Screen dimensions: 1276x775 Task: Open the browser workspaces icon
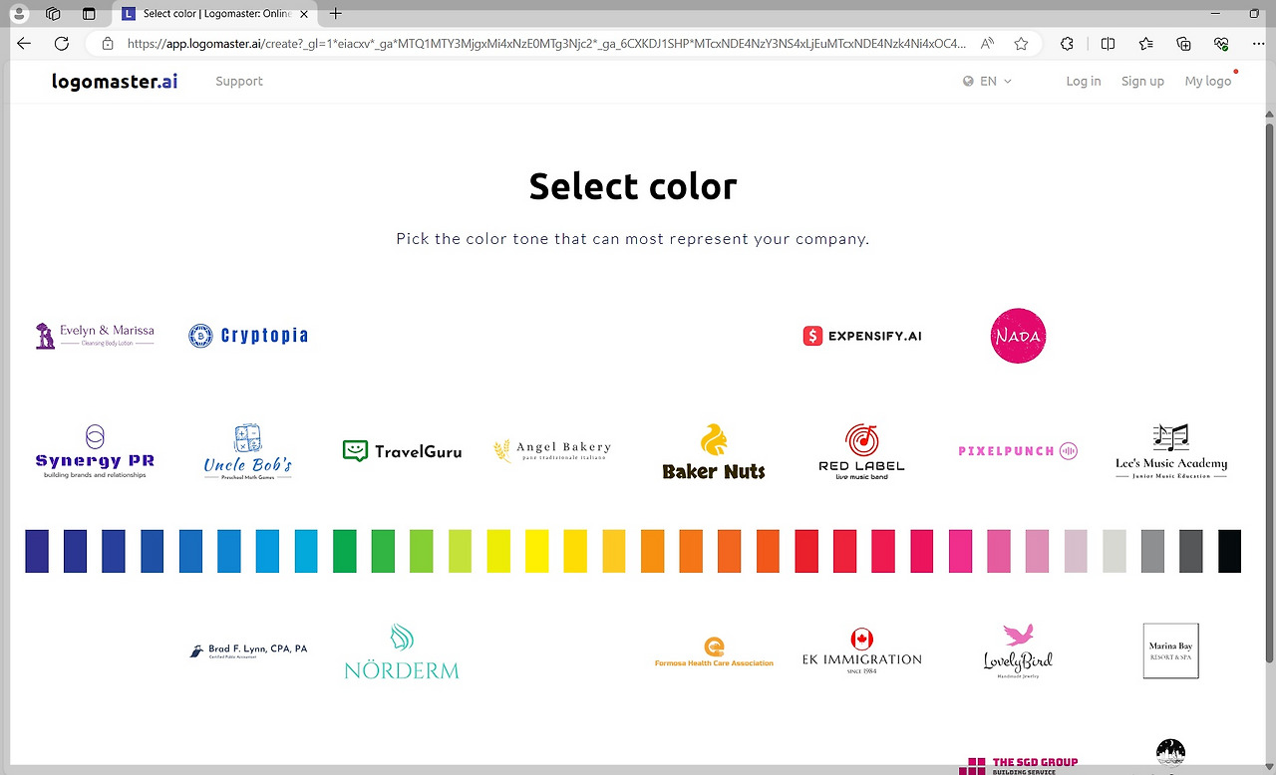point(54,14)
